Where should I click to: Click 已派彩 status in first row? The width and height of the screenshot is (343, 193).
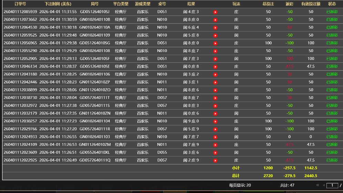point(332,12)
